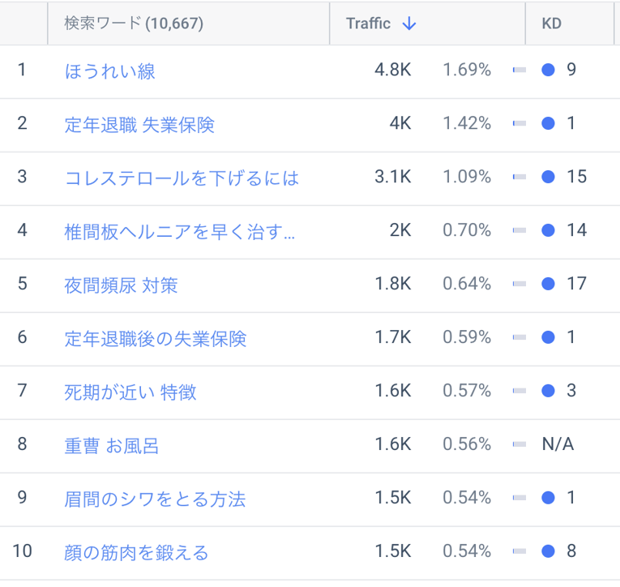Open keyword コレステロールを下げるには
The image size is (620, 587).
coord(182,178)
